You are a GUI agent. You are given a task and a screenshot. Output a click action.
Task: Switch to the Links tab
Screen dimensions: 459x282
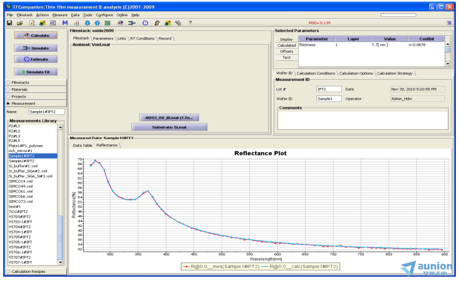(x=122, y=39)
